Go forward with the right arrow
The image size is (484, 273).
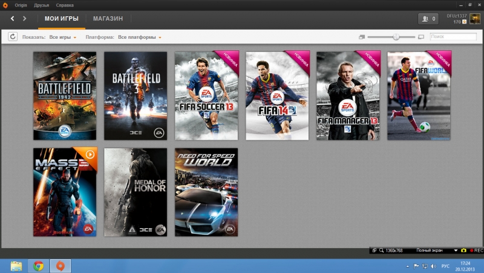25,19
